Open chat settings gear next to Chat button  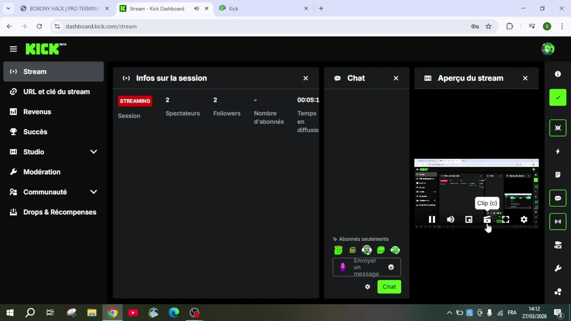368,287
